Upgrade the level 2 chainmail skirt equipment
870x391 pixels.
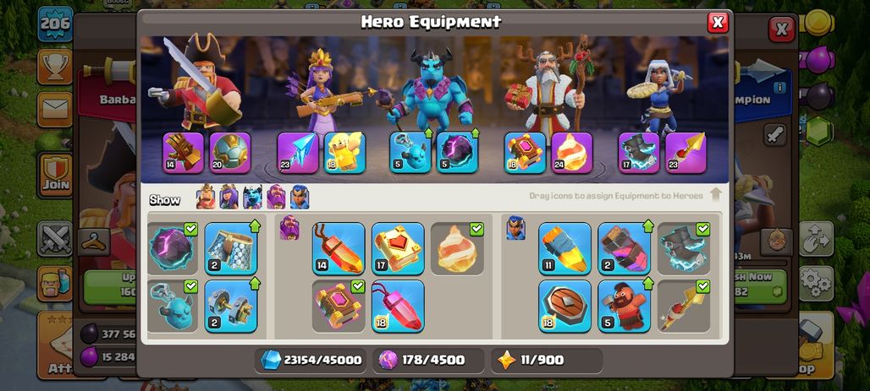[231, 248]
